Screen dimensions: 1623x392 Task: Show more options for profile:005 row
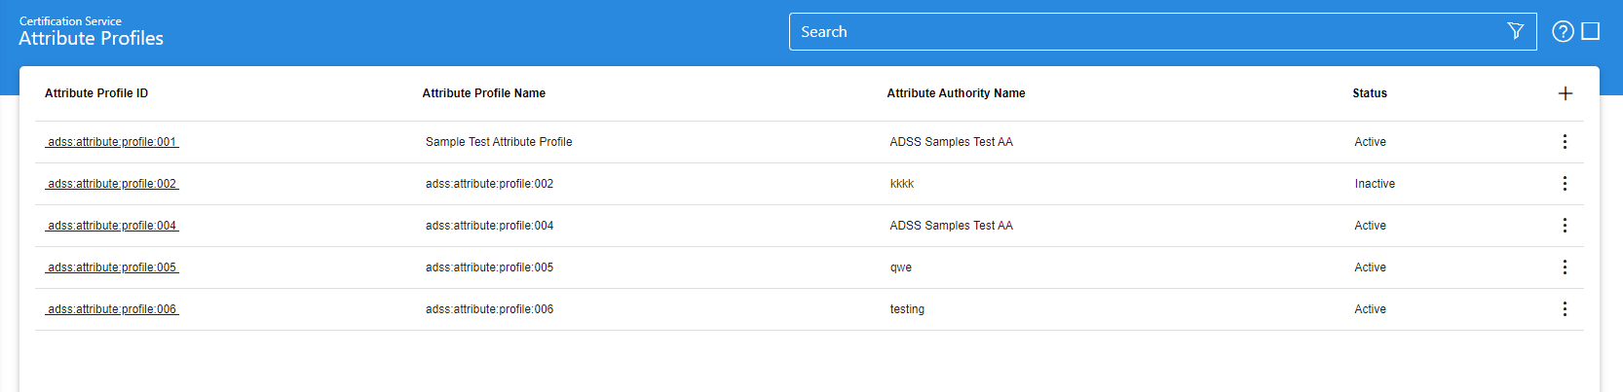click(x=1565, y=267)
